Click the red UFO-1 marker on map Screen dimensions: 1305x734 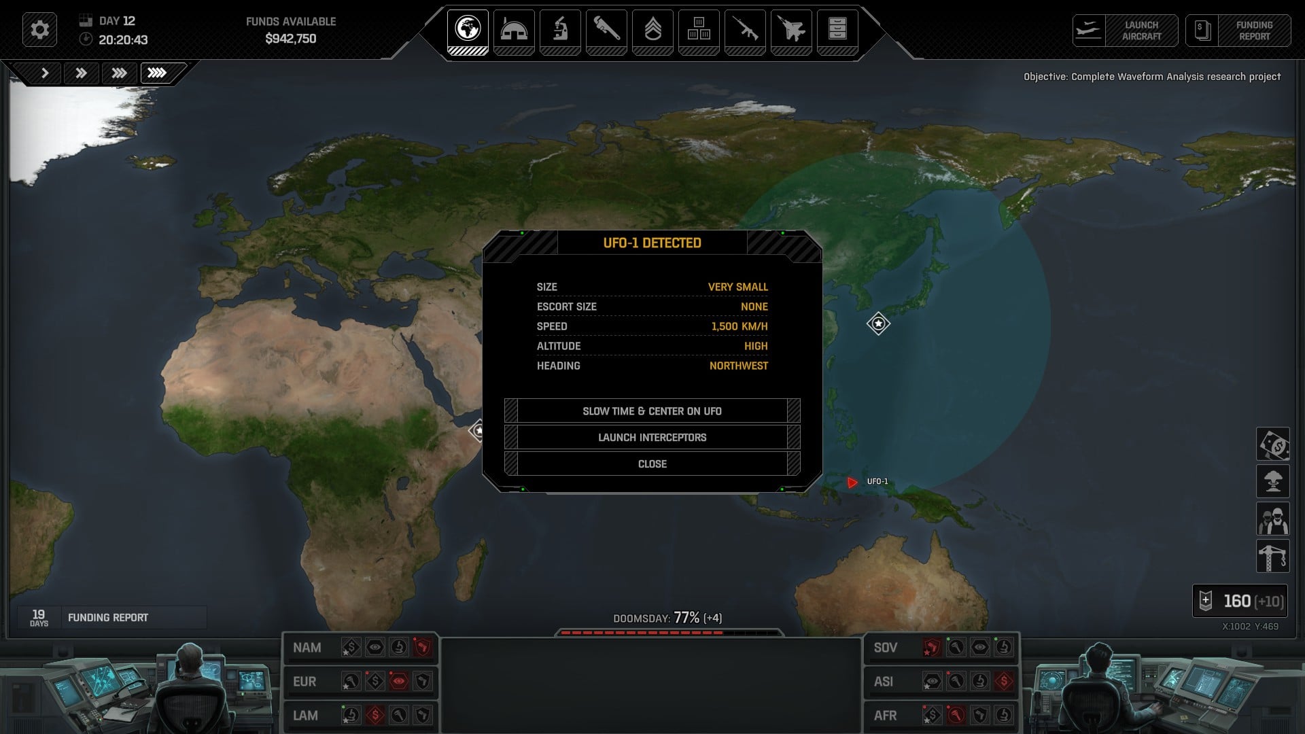852,483
